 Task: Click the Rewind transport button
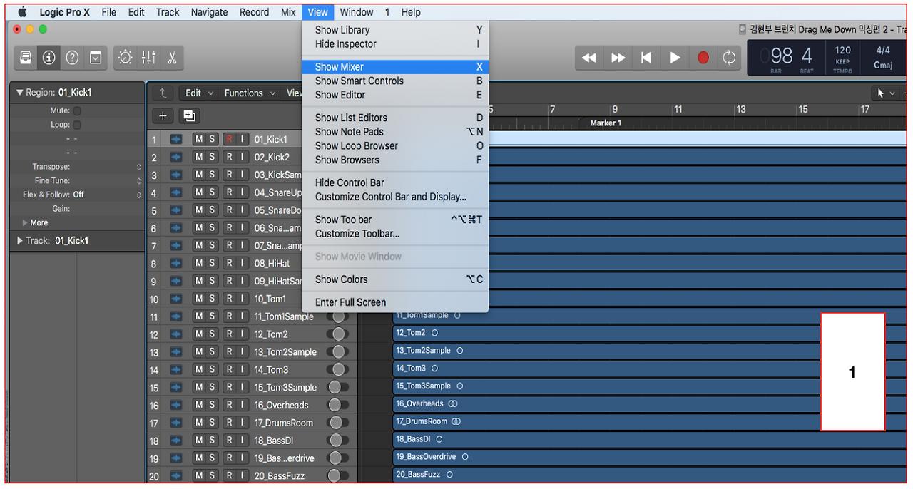589,58
